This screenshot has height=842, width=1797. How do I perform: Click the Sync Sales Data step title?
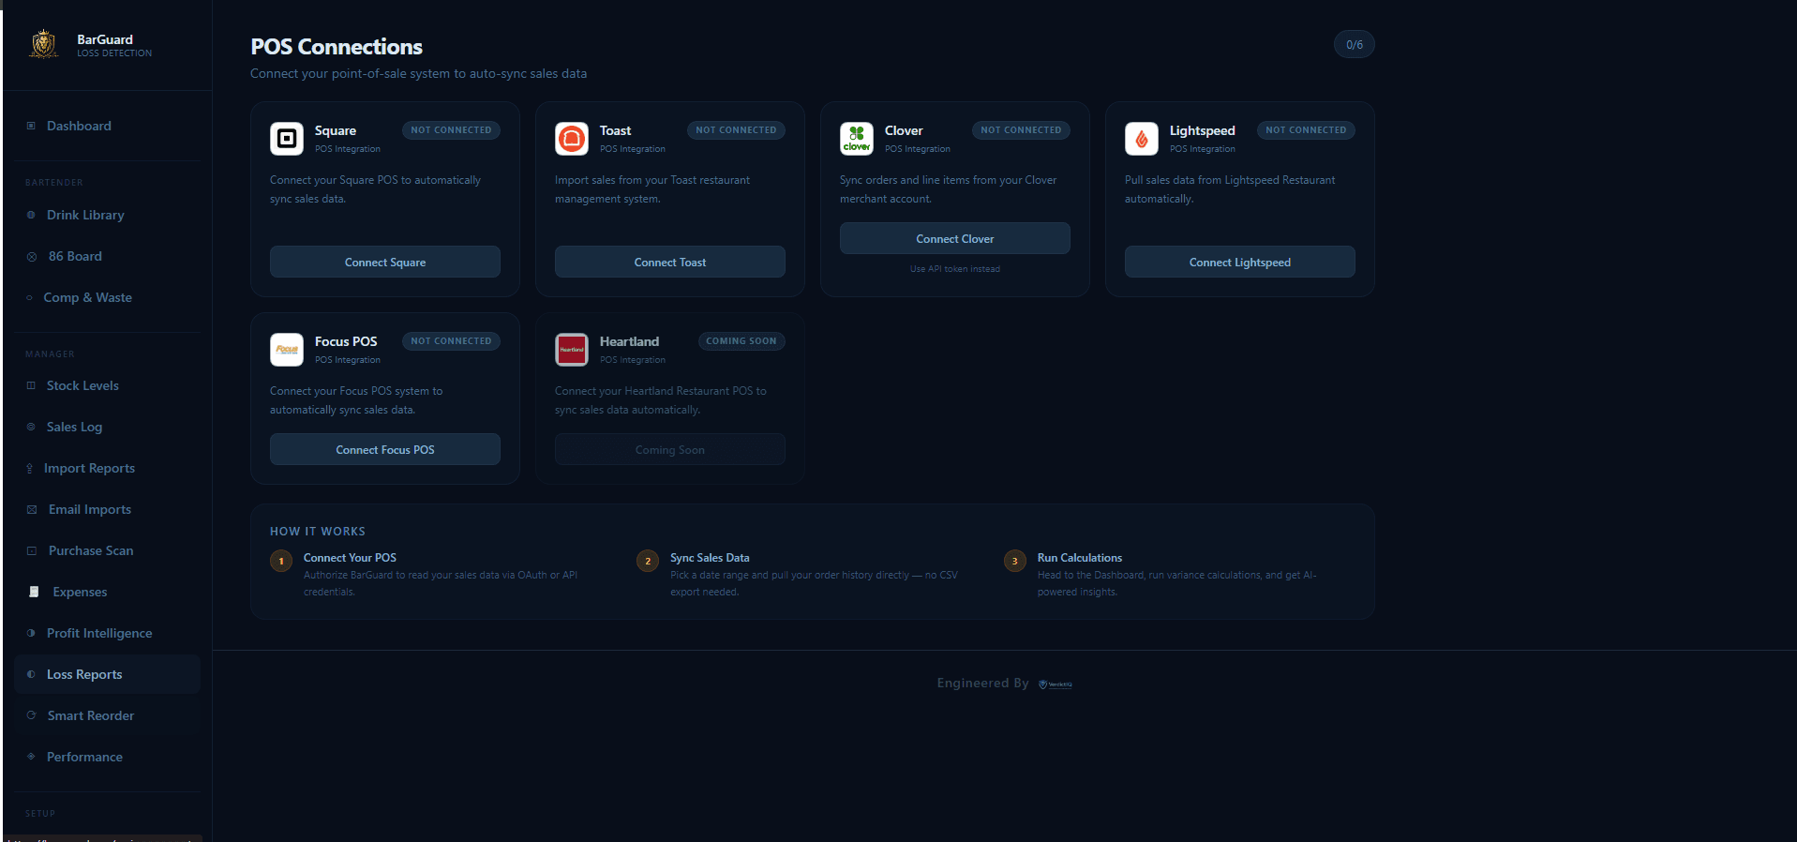(710, 558)
